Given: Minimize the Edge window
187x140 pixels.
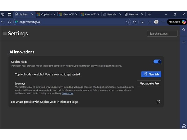Looking at the screenshot, I should [x=166, y=14].
